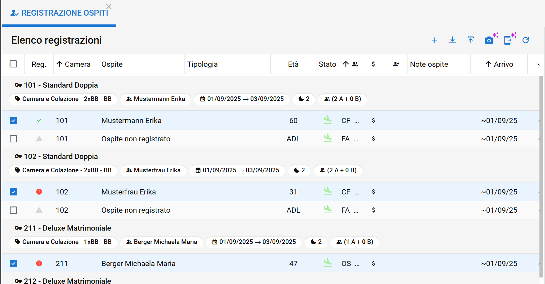Click the upload arrow icon
Viewport: 545px width, 284px height.
(x=471, y=40)
